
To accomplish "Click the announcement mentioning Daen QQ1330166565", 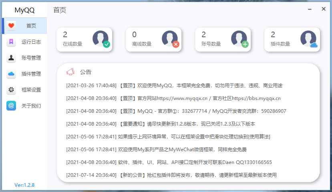I will coord(169,162).
